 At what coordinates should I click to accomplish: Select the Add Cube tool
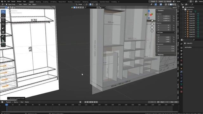3,45
